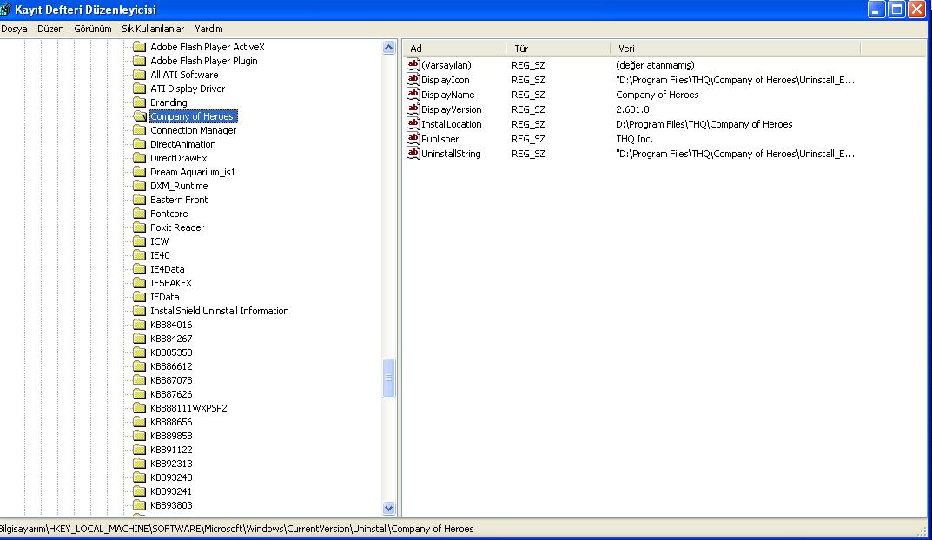The image size is (932, 540).
Task: Click the string icon of (Varsayılan) value
Action: pyautogui.click(x=413, y=64)
